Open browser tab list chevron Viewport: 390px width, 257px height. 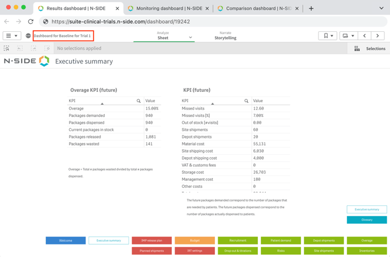(x=381, y=9)
